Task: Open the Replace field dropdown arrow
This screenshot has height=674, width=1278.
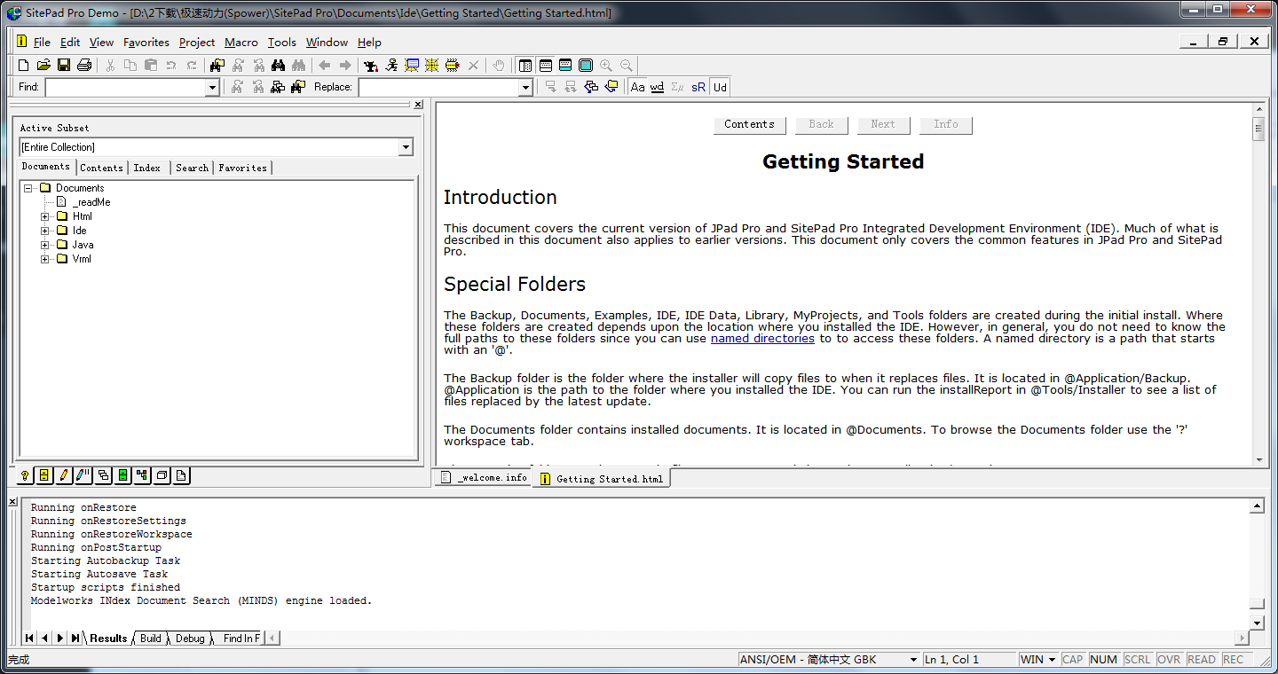Action: coord(525,87)
